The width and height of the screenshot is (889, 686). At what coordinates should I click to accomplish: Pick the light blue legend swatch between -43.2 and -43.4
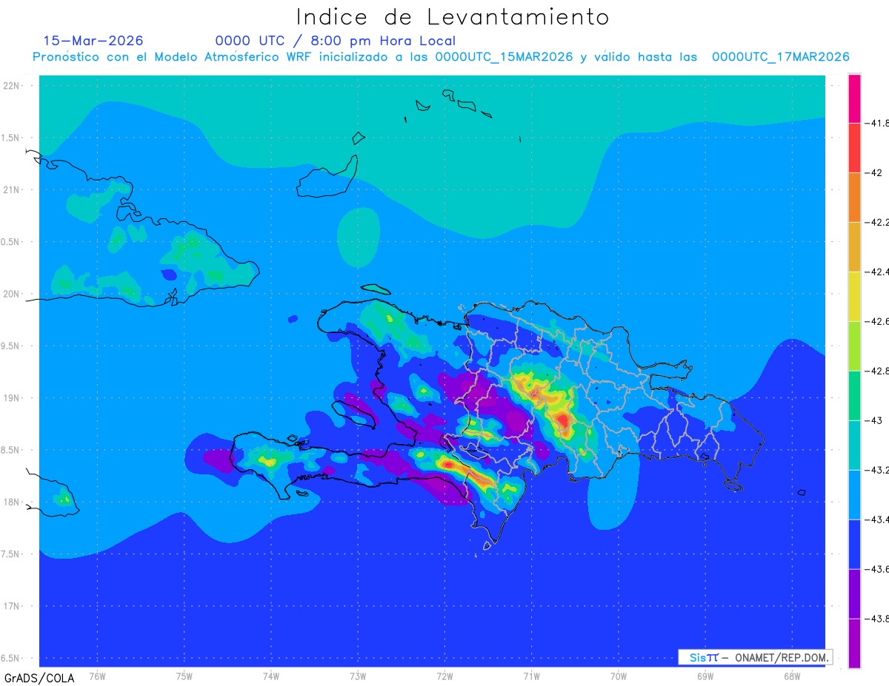(x=854, y=495)
